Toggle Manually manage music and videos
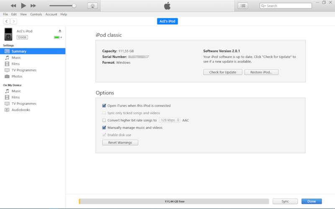This screenshot has width=335, height=209. [x=104, y=127]
